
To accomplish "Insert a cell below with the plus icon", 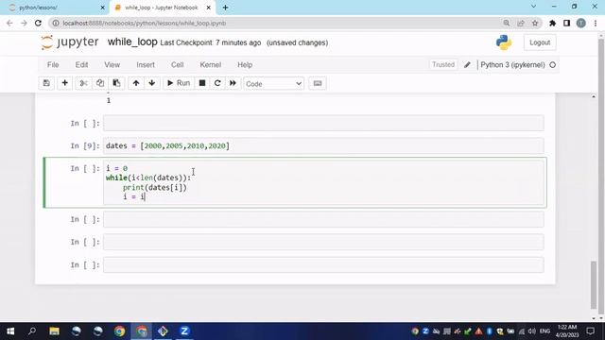I will (65, 83).
